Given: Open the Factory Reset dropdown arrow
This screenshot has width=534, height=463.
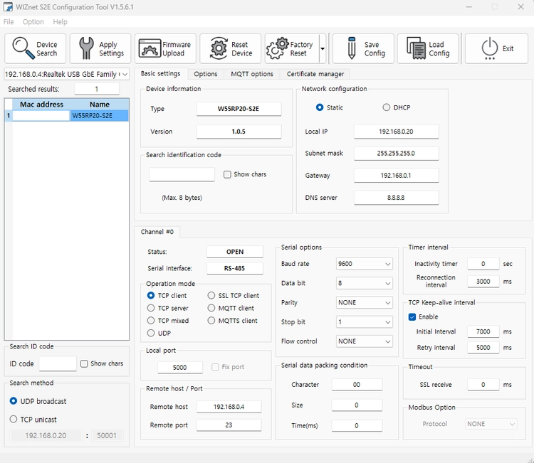Looking at the screenshot, I should point(323,49).
